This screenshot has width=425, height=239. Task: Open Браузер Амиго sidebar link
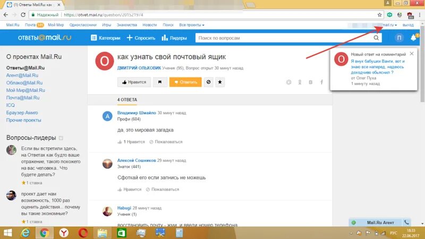tap(22, 113)
